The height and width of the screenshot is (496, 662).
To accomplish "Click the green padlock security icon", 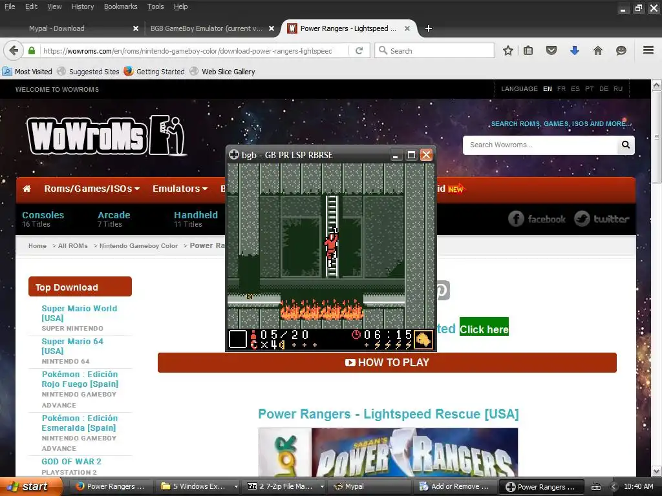I will [x=32, y=50].
